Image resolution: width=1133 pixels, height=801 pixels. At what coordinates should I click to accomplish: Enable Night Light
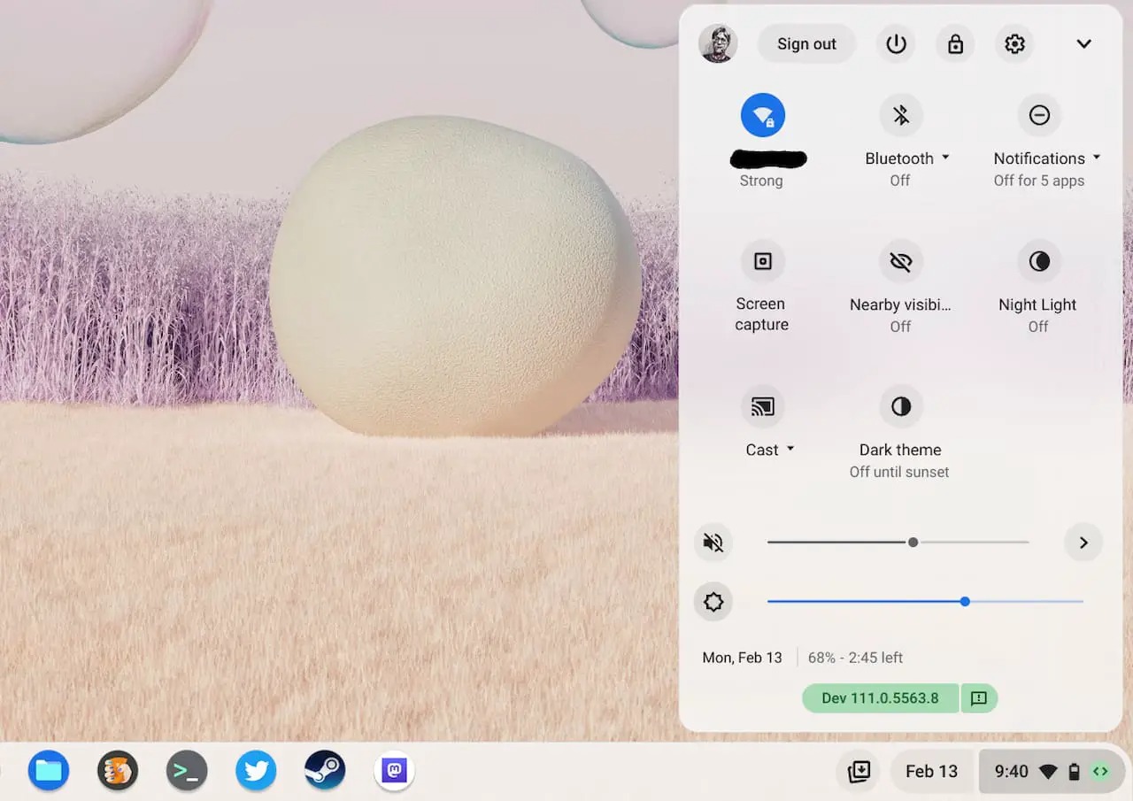pyautogui.click(x=1039, y=261)
